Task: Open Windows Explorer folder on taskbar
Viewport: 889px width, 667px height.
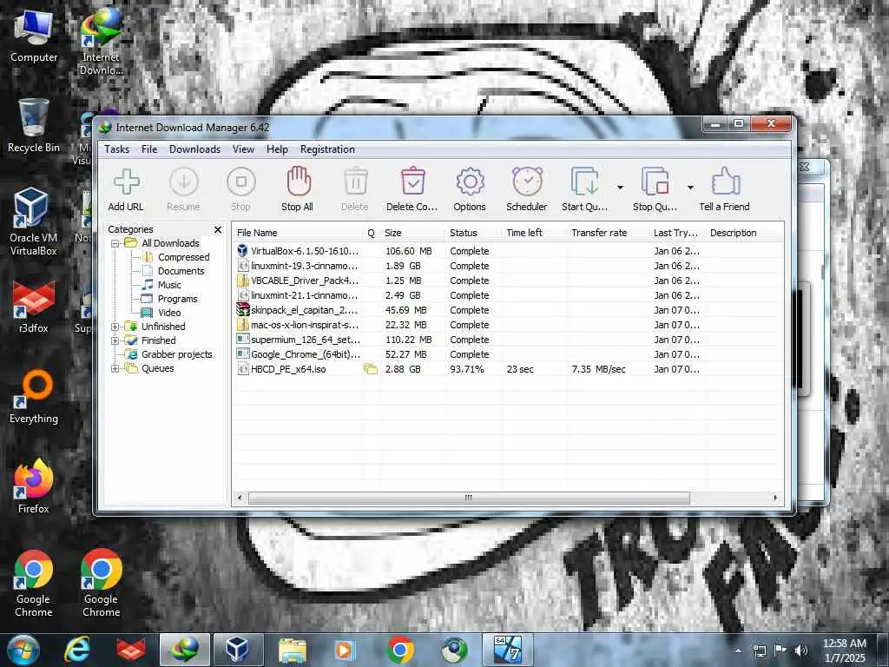Action: coord(293,650)
